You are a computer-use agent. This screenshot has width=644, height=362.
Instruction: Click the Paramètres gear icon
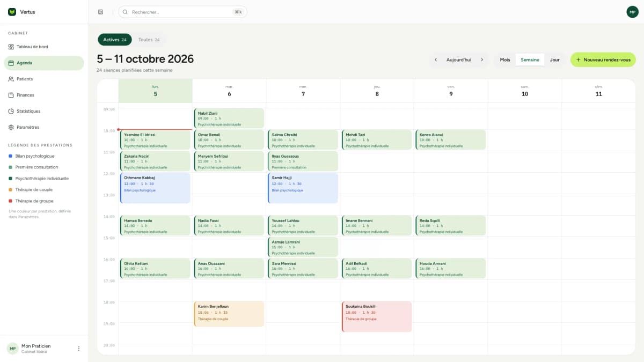(x=11, y=127)
